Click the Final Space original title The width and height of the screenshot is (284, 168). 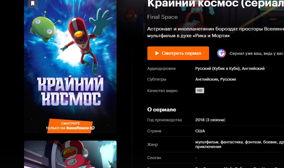(163, 17)
